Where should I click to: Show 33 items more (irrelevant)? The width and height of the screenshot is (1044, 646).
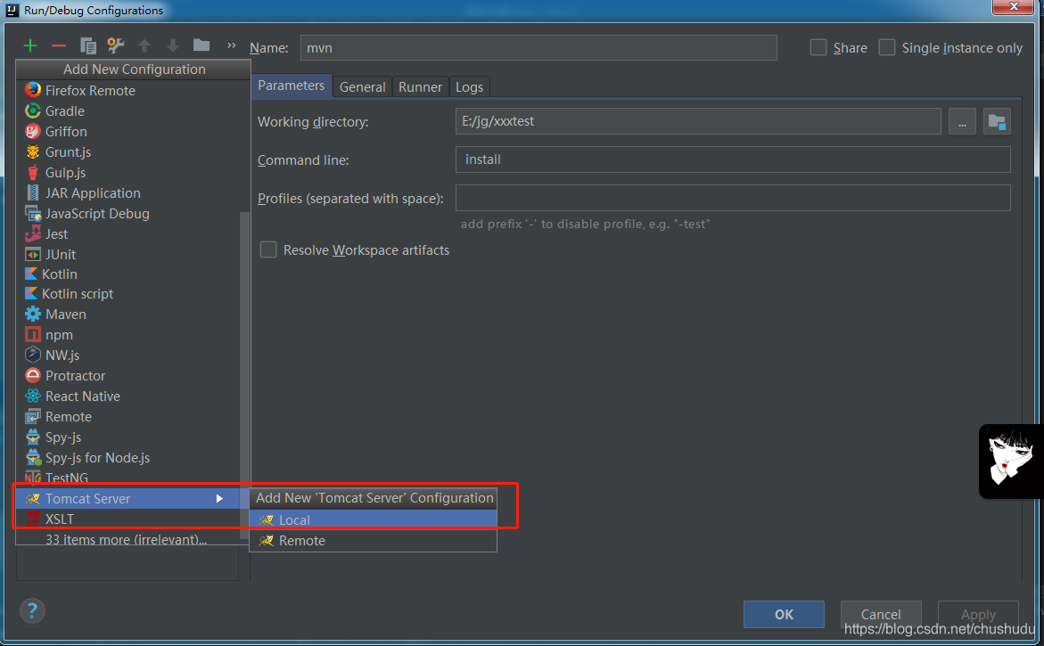(126, 539)
